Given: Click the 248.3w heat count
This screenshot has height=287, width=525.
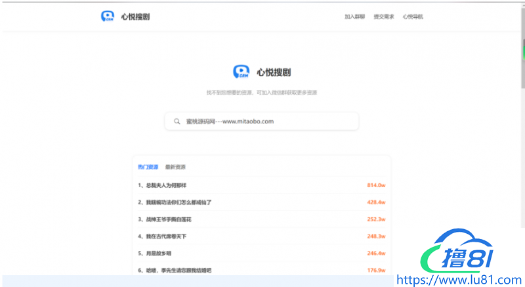Looking at the screenshot, I should point(376,236).
